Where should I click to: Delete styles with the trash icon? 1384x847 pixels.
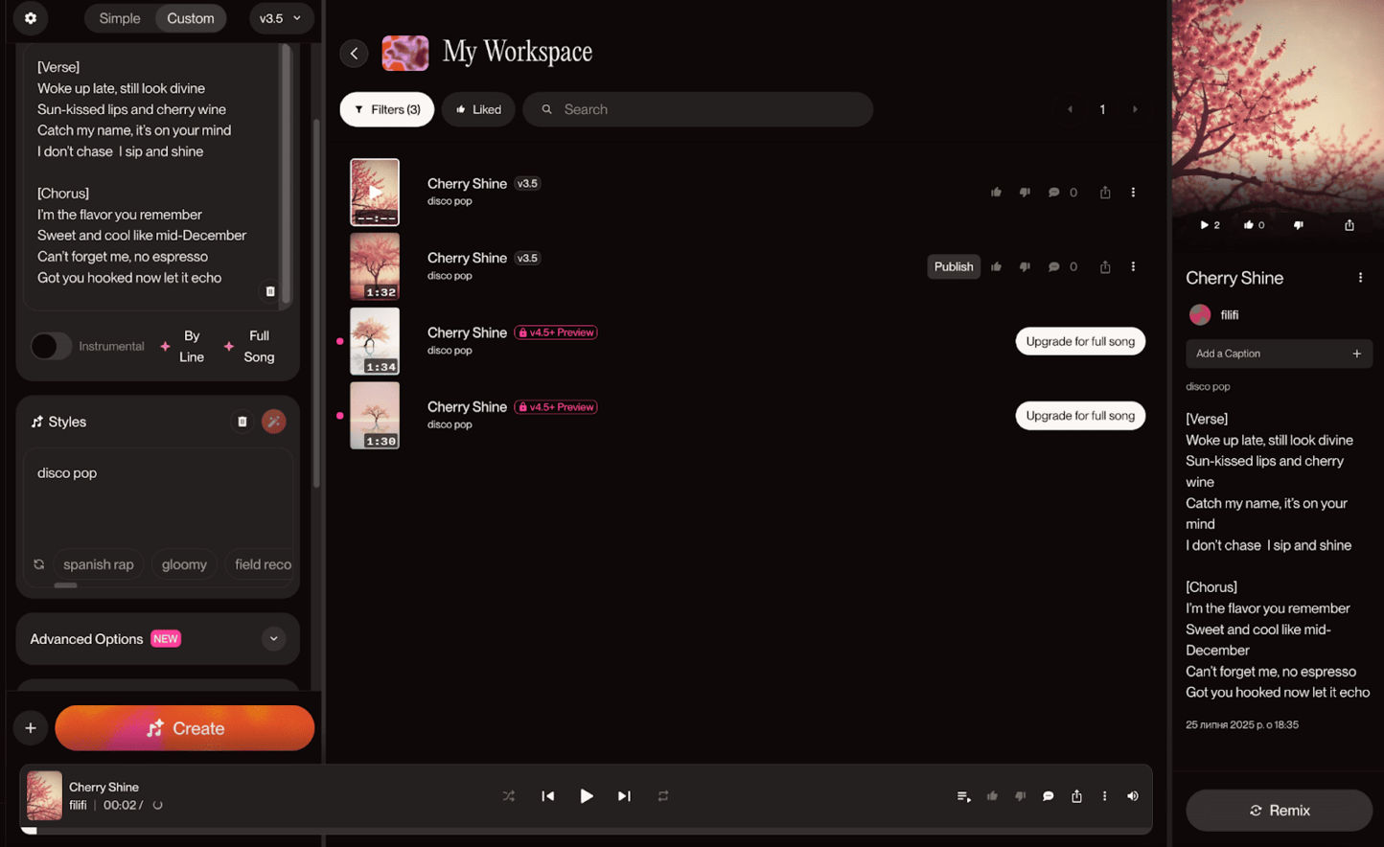point(242,422)
